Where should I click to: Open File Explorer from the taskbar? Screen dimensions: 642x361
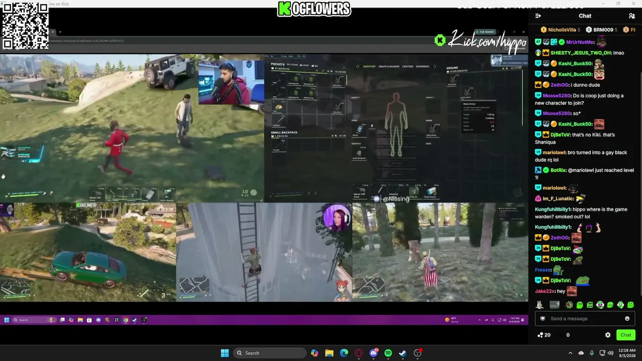329,353
